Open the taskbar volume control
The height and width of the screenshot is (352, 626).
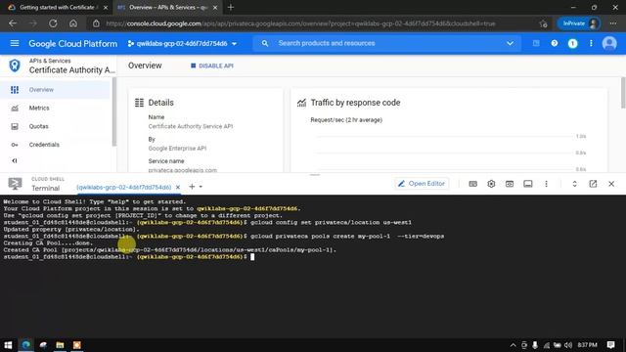(568, 345)
